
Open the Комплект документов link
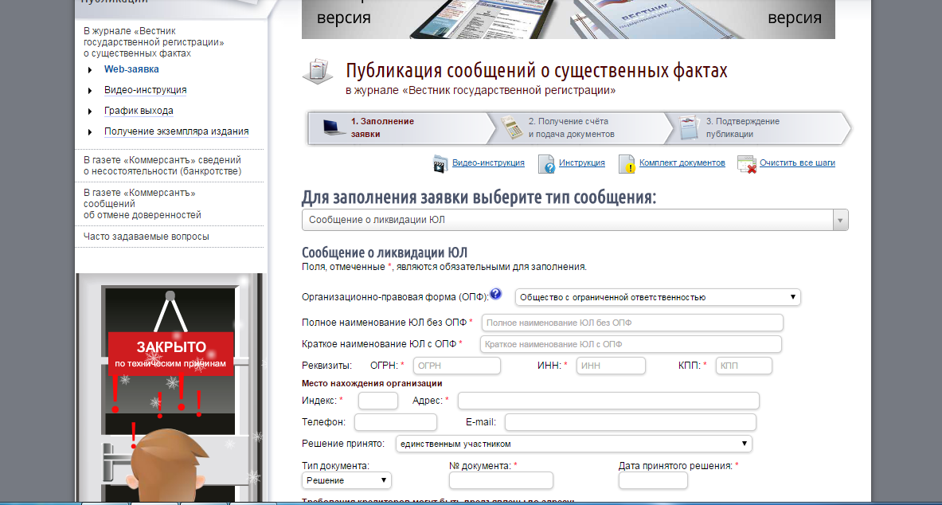coord(682,163)
